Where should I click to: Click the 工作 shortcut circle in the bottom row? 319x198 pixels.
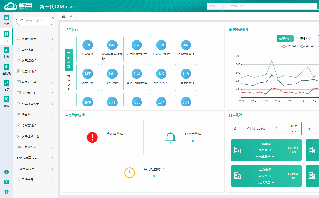(x=161, y=102)
